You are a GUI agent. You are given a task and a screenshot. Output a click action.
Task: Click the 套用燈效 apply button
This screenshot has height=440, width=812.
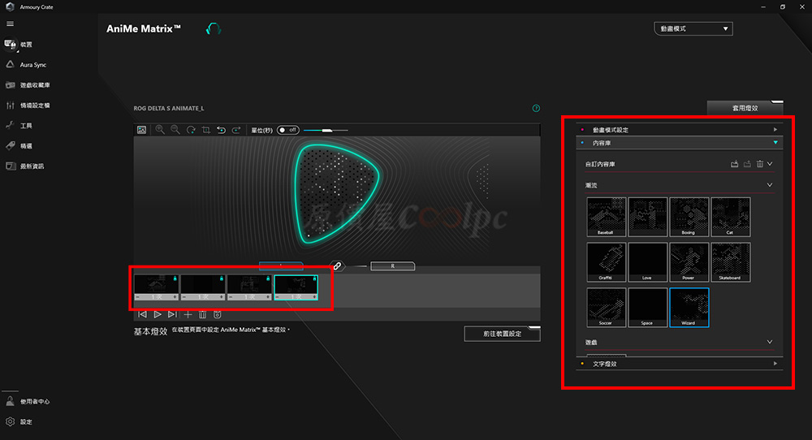pyautogui.click(x=745, y=108)
